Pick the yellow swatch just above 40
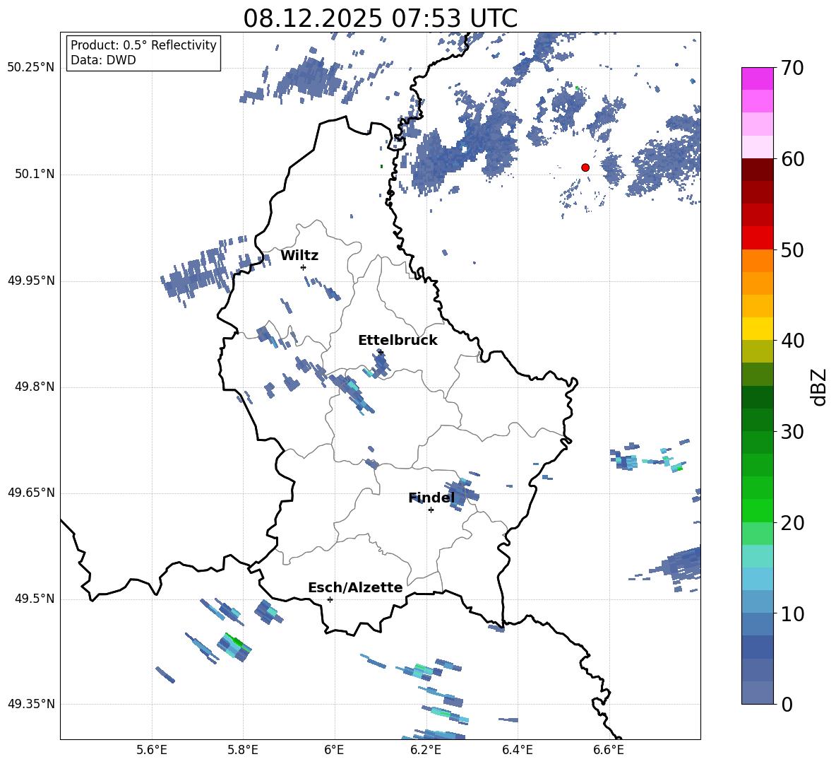 [757, 329]
